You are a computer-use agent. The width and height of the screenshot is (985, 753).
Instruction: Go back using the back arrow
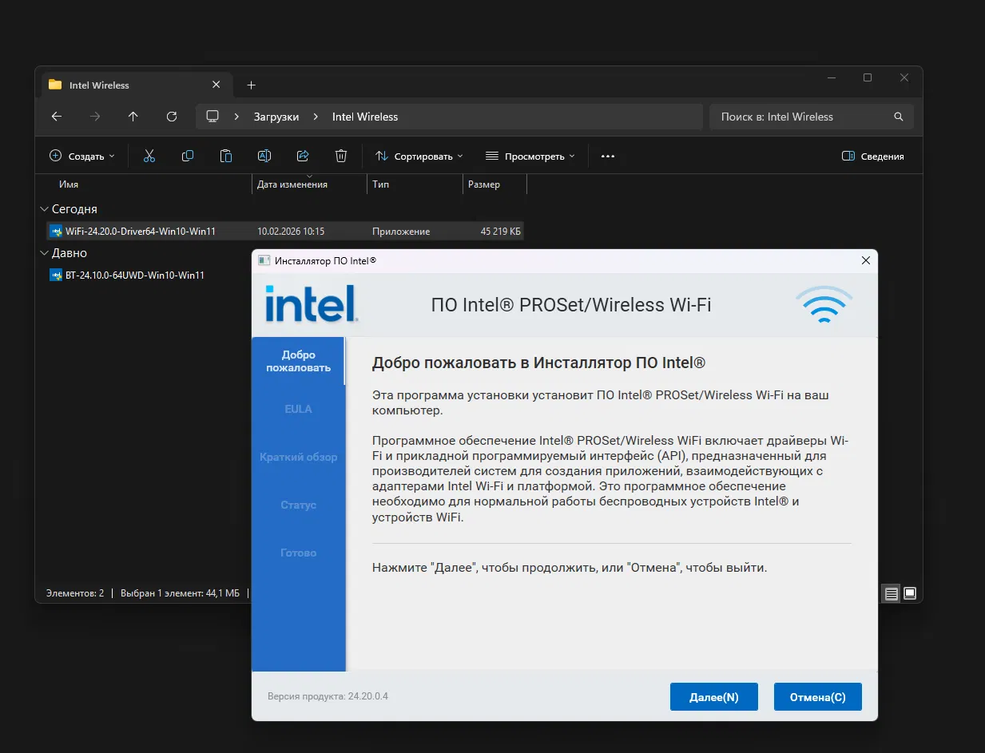coord(56,117)
